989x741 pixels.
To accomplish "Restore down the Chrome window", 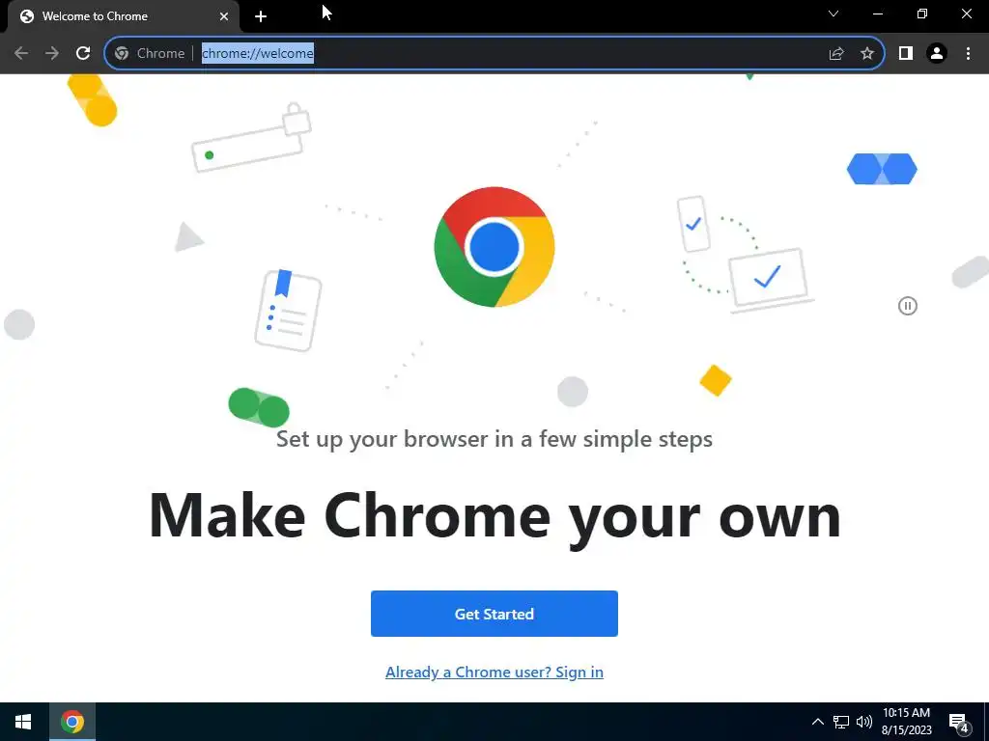I will [922, 14].
